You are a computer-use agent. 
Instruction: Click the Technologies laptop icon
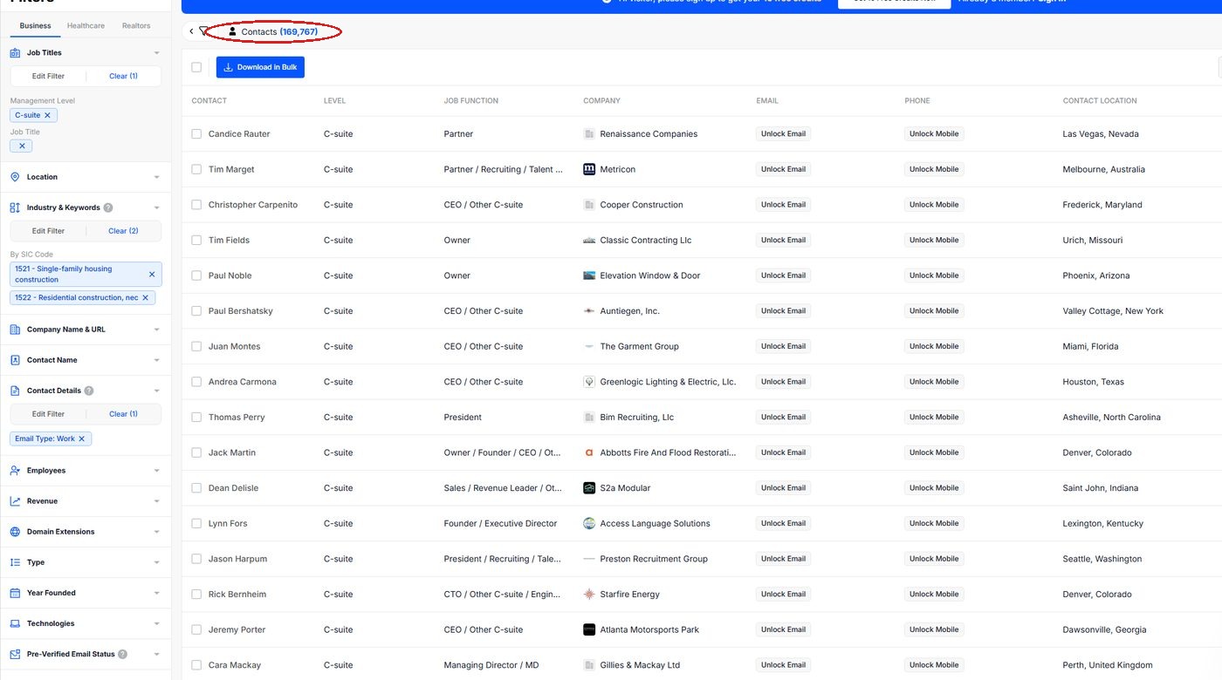(x=15, y=623)
